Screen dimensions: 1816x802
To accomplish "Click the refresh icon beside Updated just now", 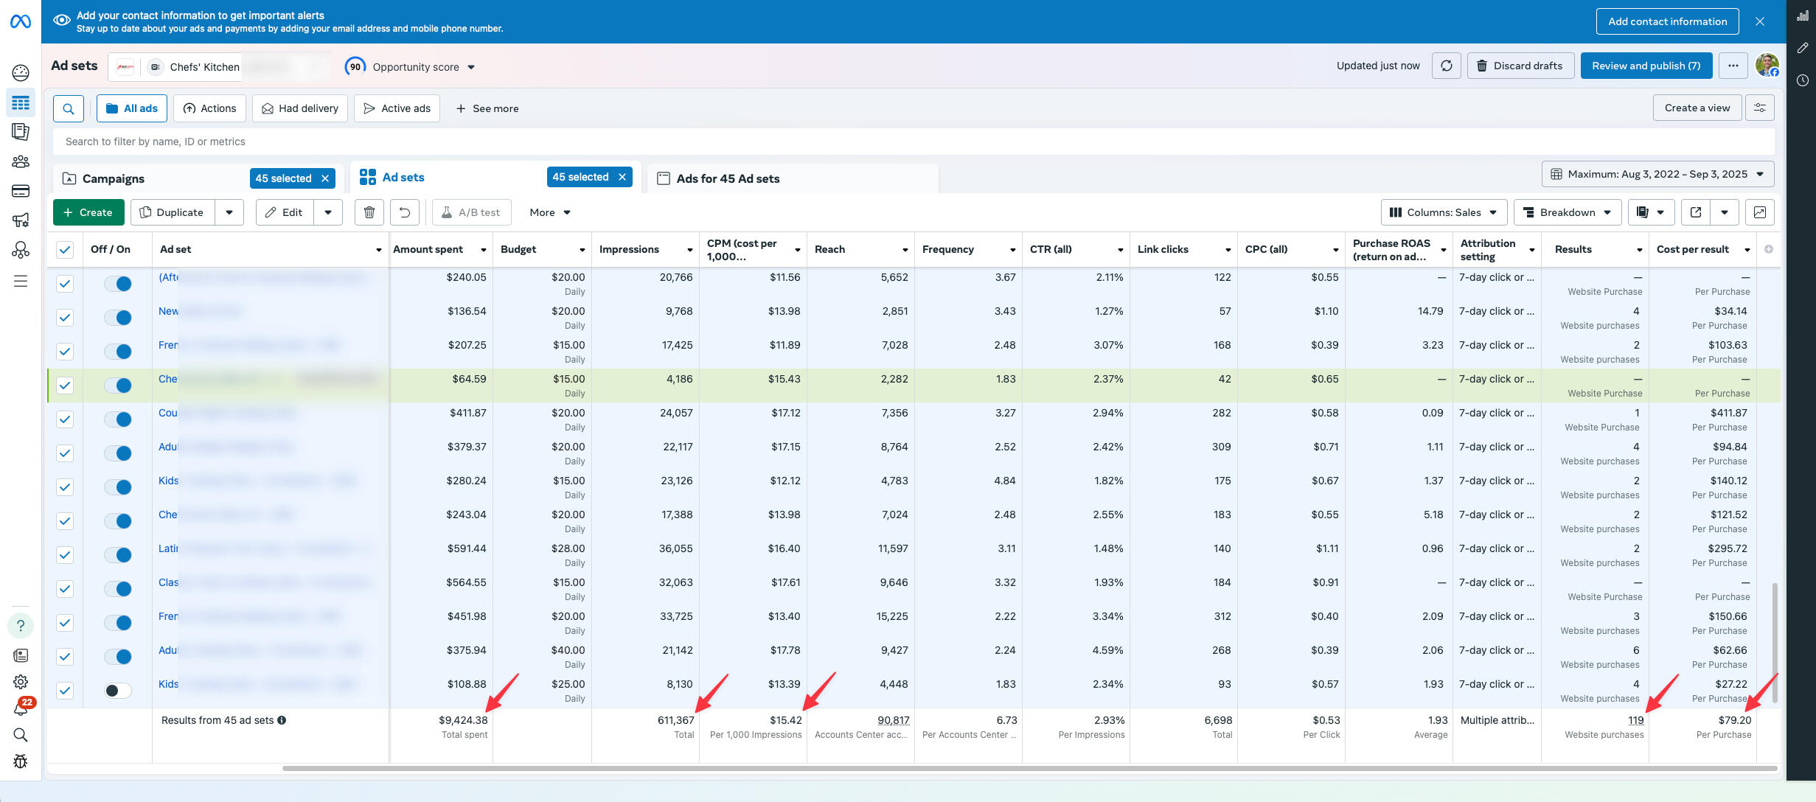I will coord(1446,66).
